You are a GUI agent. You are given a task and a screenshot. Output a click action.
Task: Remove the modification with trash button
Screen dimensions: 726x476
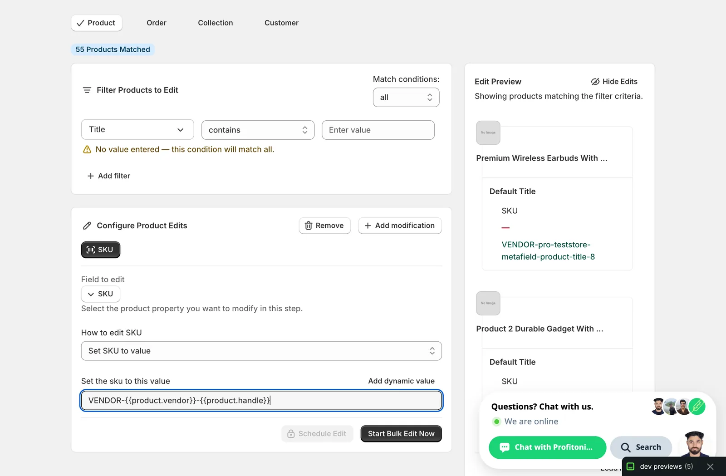click(325, 226)
